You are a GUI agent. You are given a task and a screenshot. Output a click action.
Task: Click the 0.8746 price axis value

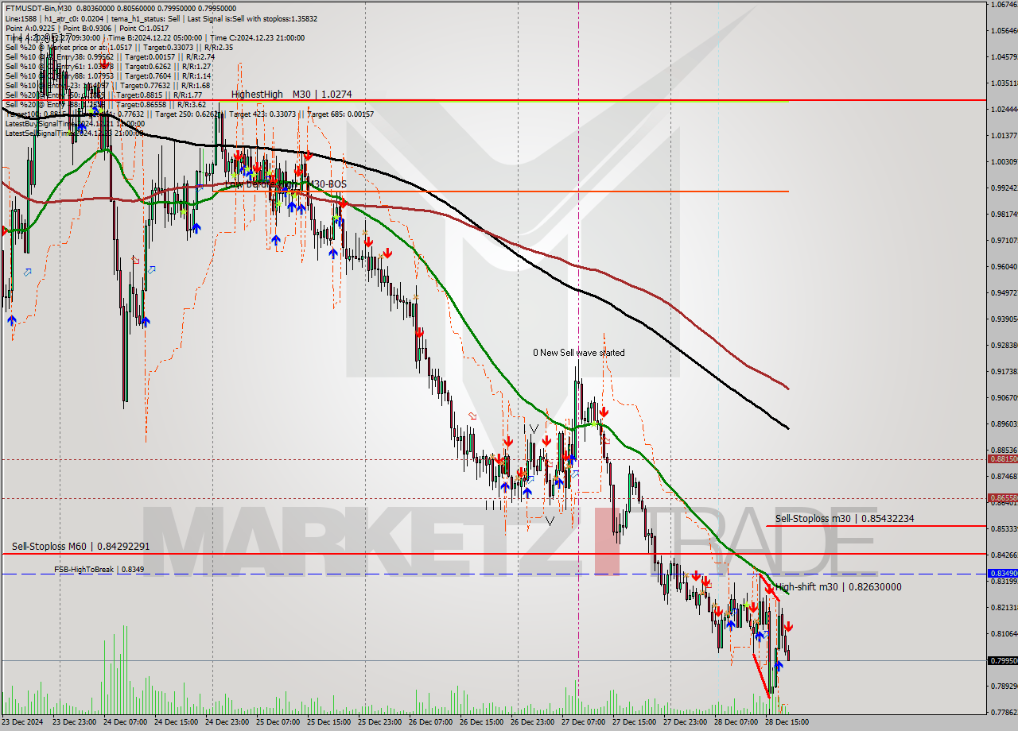pos(1003,476)
